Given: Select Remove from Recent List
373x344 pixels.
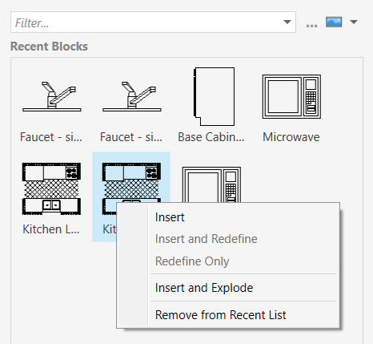Looking at the screenshot, I should point(221,315).
